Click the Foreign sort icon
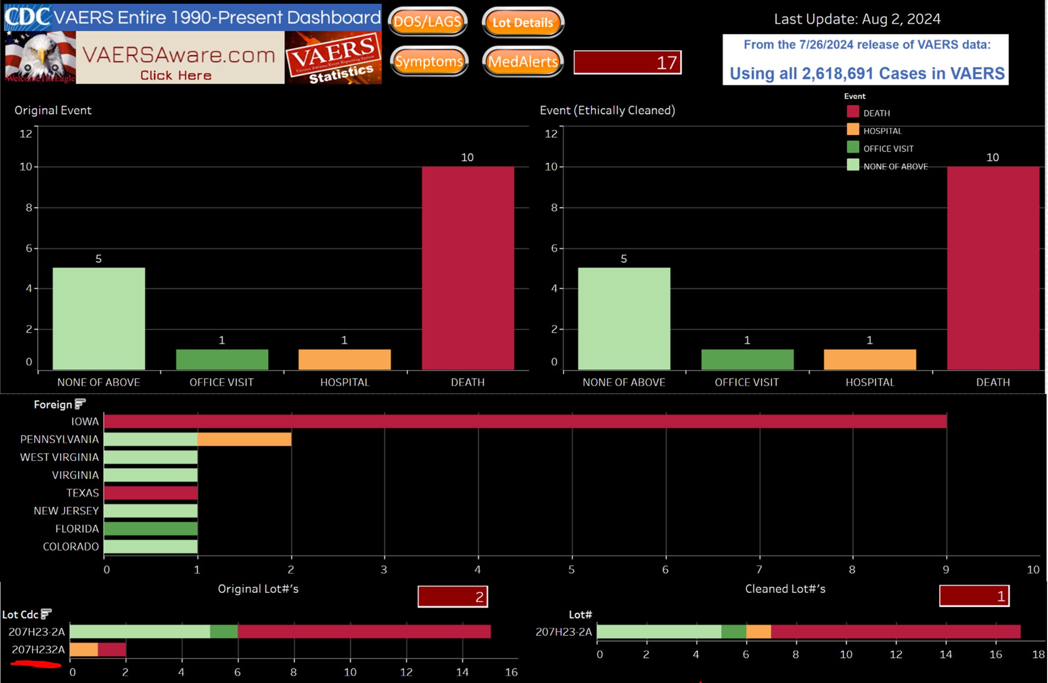This screenshot has height=683, width=1048. pos(80,404)
